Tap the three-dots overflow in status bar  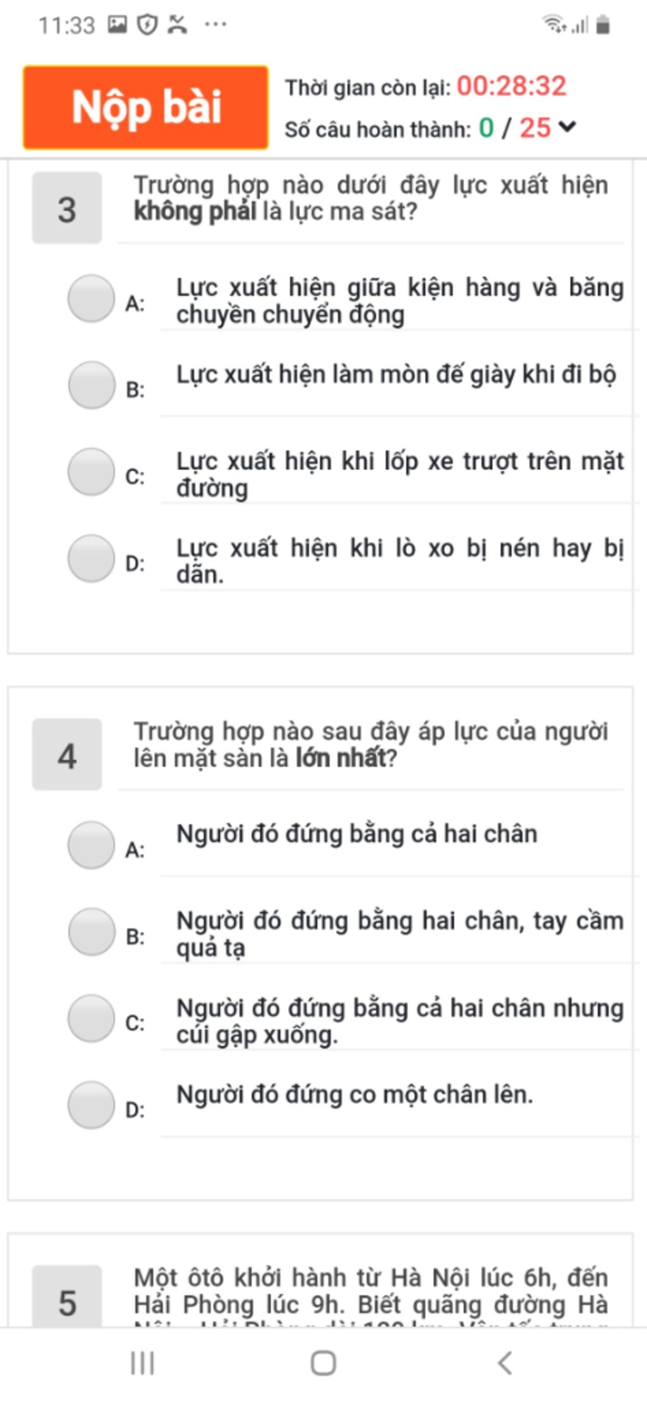coord(215,25)
